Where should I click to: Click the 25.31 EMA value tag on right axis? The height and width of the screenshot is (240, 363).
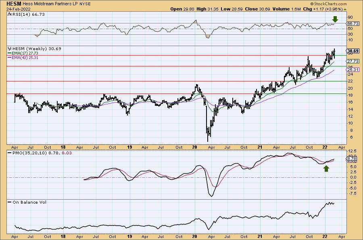[x=353, y=69]
